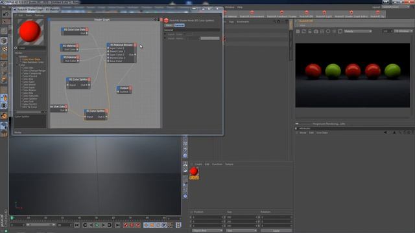
Task: Select the checkered Texture mode icon
Action: click(x=4, y=49)
